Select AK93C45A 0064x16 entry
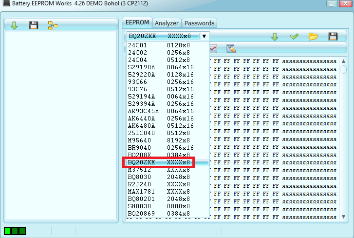The image size is (354, 238). pyautogui.click(x=168, y=111)
